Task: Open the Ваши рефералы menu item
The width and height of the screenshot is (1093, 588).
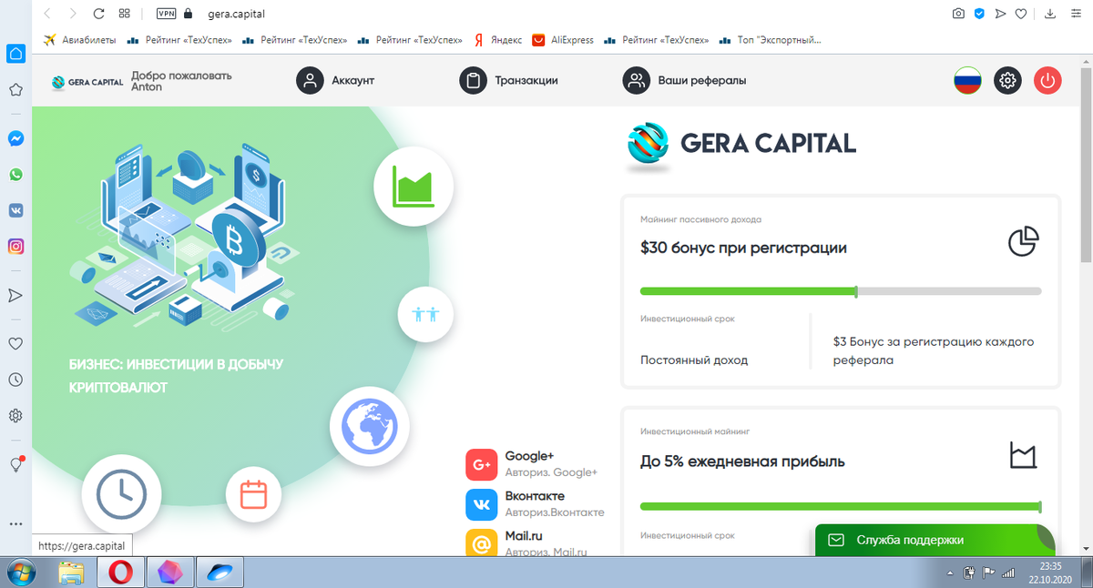Action: (x=702, y=80)
